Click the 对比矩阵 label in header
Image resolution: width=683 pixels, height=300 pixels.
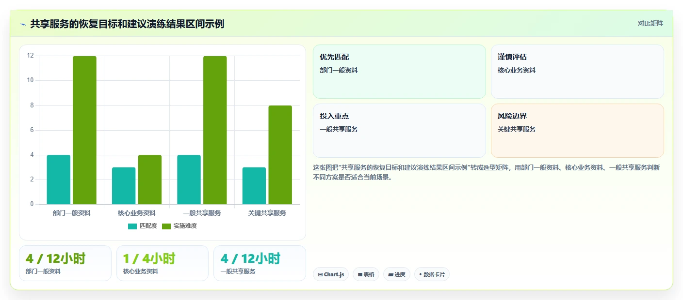pos(650,23)
